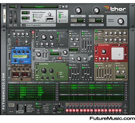
Task: Toggle the Delay effect on/off
Action: pyautogui.click(x=96, y=31)
